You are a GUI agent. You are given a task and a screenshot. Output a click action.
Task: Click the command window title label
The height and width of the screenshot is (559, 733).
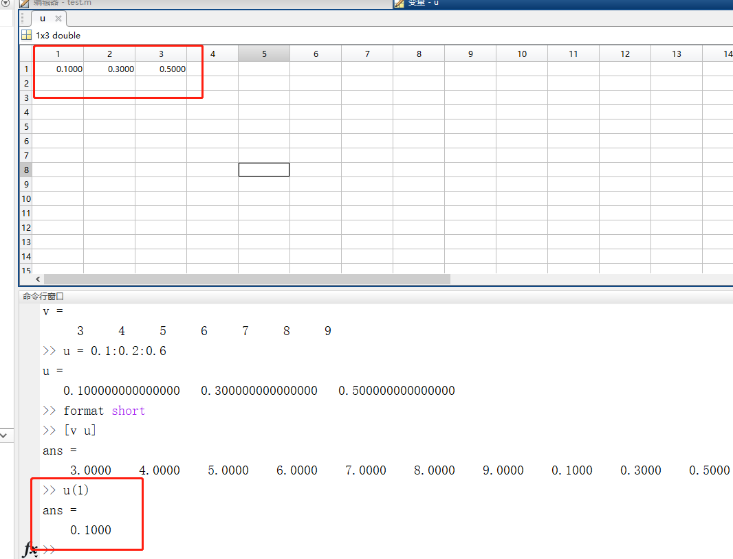43,296
